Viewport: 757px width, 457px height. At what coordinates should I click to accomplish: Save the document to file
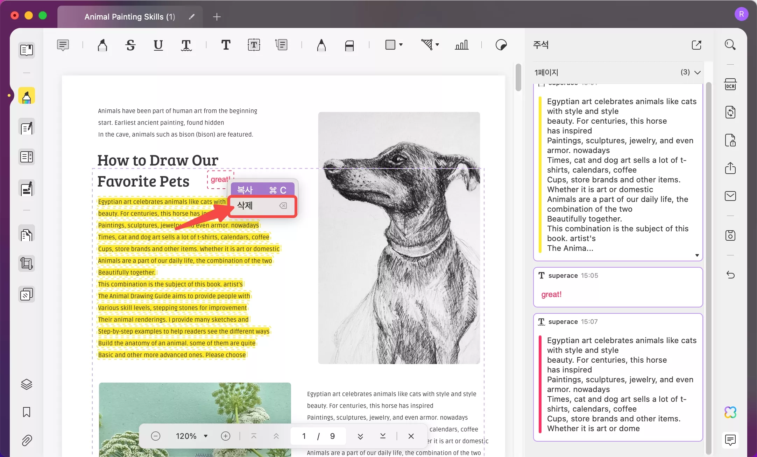coord(730,235)
